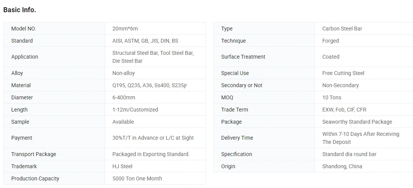413x188 pixels.
Task: Click length value 1-12m/Customized
Action: (x=135, y=110)
